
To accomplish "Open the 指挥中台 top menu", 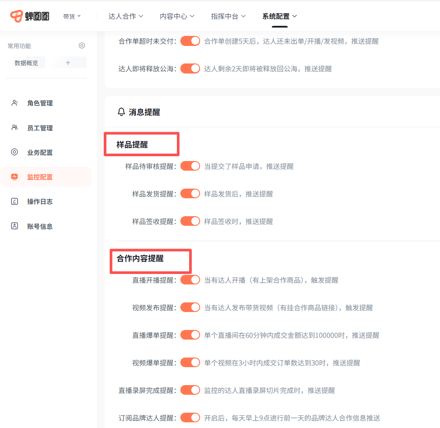I will tap(228, 16).
